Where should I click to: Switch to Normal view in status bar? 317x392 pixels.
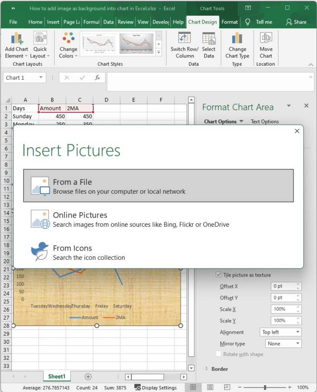tap(192, 387)
